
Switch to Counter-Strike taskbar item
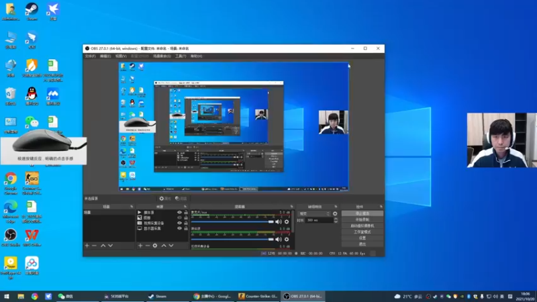pyautogui.click(x=258, y=297)
